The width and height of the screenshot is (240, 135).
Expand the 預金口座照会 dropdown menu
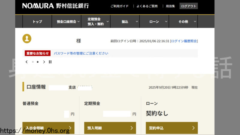point(68,22)
